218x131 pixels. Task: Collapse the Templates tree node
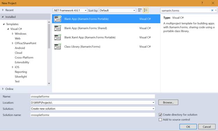(3, 24)
